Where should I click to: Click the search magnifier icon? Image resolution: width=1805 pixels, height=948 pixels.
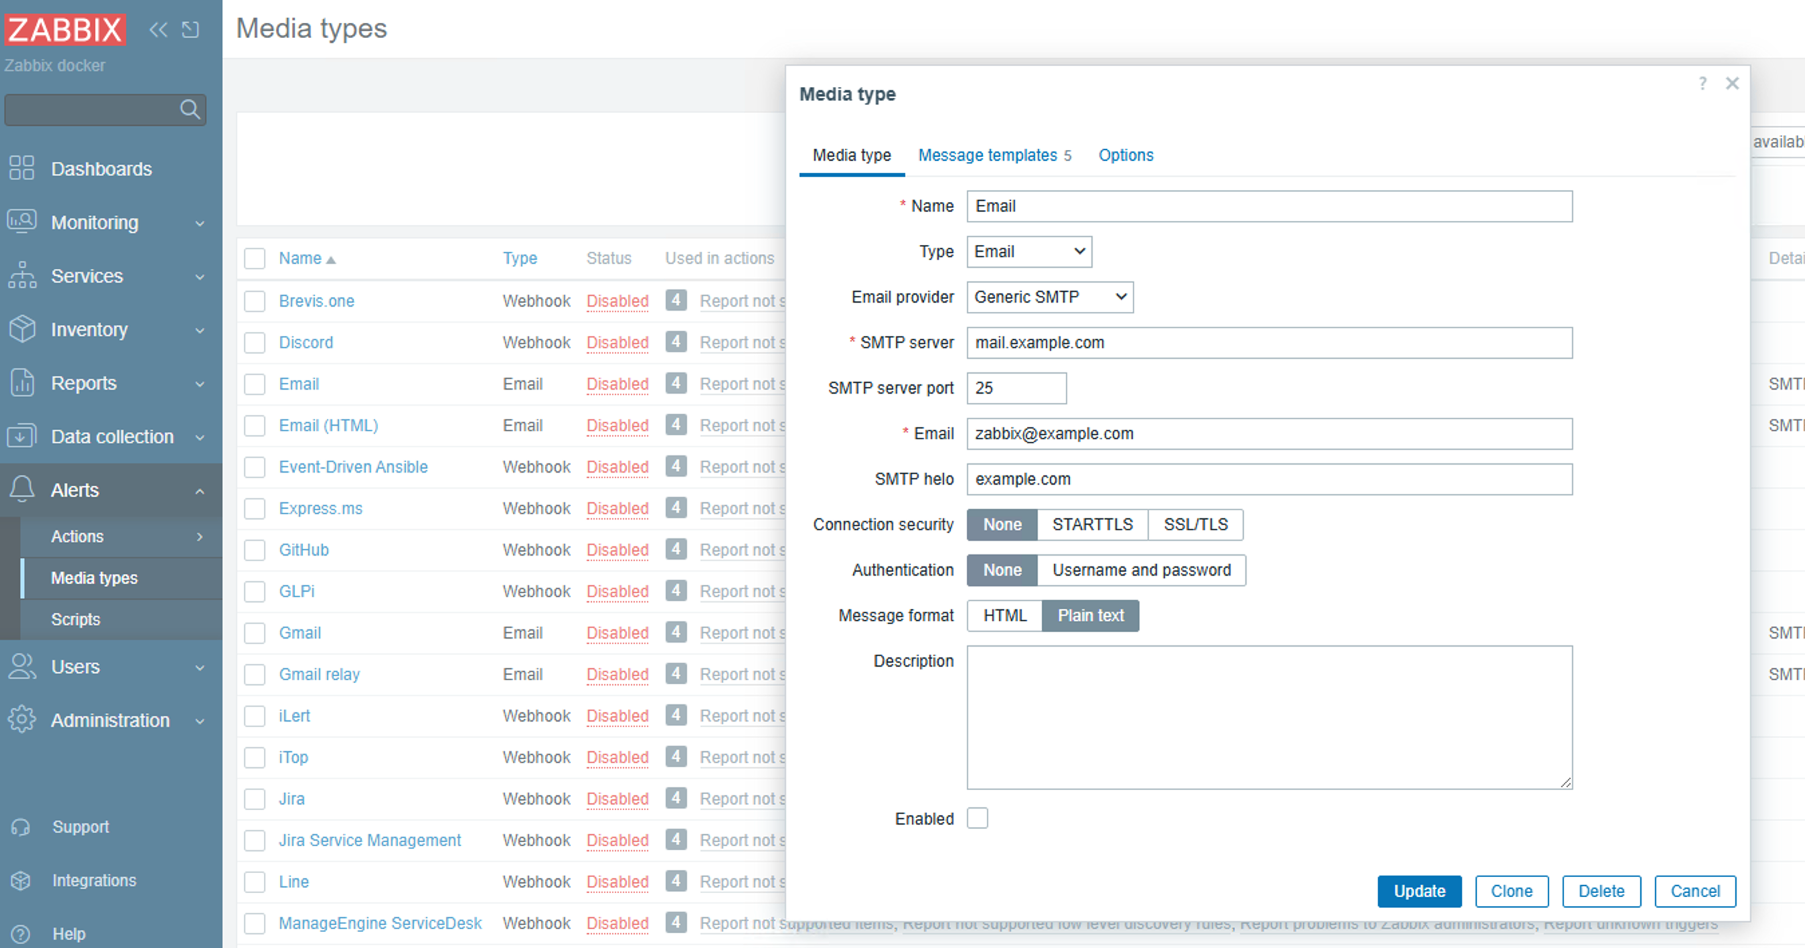click(189, 109)
